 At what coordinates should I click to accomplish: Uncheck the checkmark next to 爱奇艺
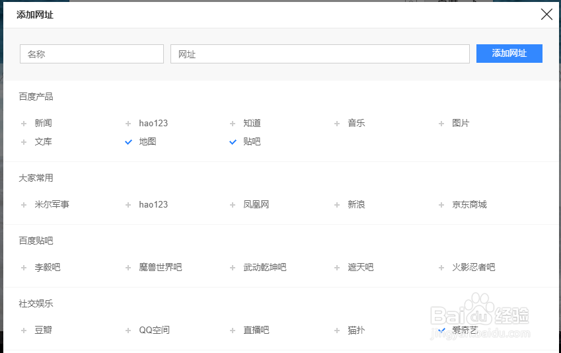tap(442, 330)
